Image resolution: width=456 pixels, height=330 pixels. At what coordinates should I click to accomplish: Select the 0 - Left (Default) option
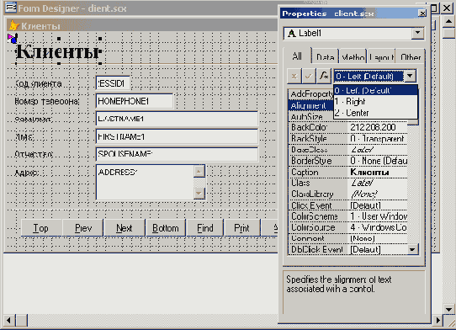[375, 91]
